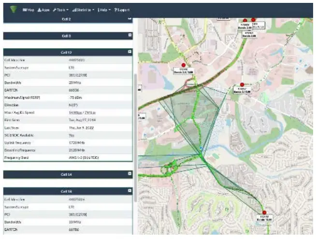The height and width of the screenshot is (239, 316).
Task: Click the 5G ENDC Available value Yes
Action: (72, 135)
